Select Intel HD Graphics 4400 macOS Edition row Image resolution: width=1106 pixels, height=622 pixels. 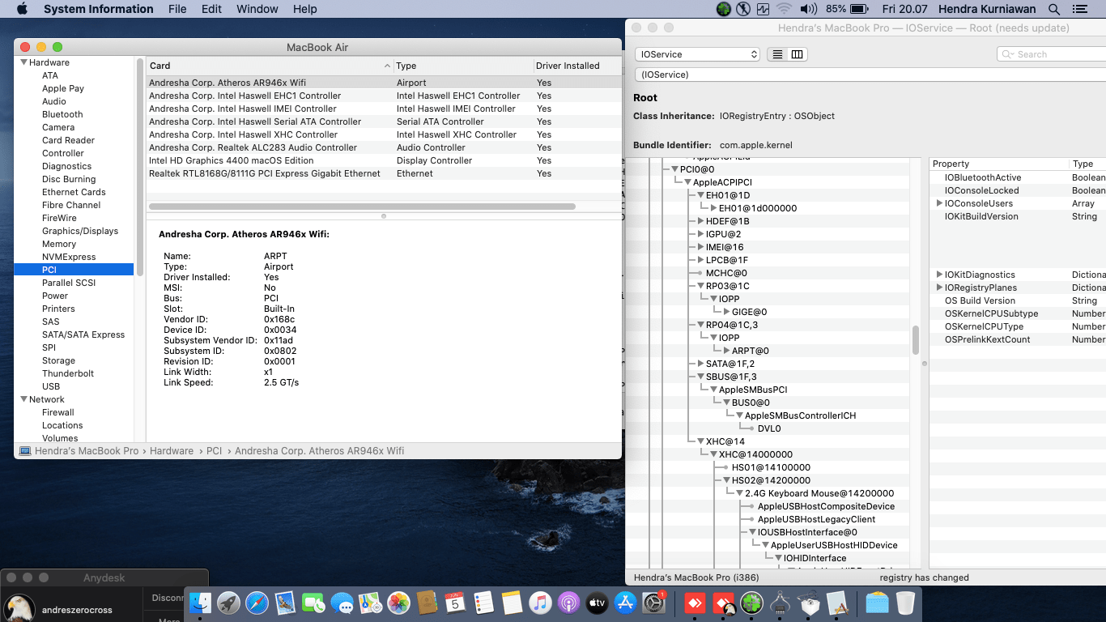(384, 160)
